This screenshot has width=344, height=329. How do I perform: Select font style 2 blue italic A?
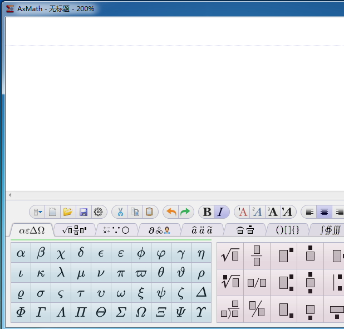click(x=257, y=212)
